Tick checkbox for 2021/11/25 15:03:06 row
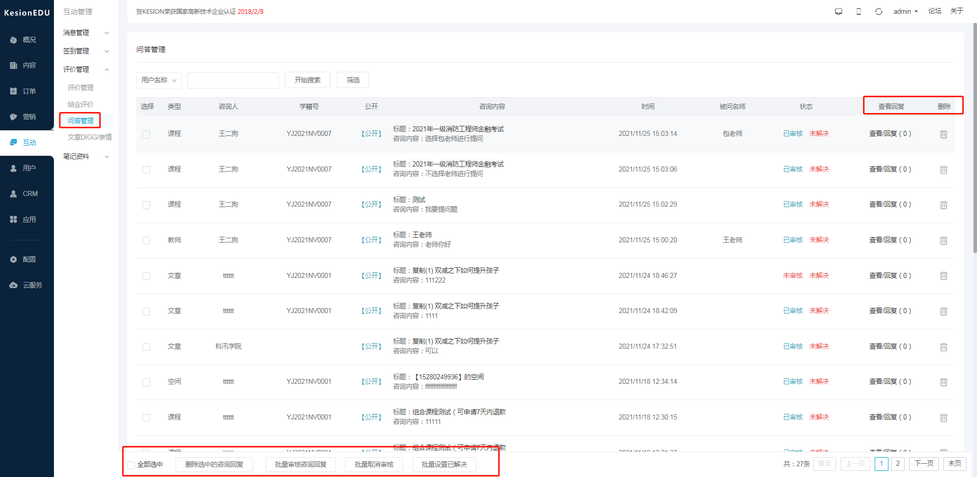977x477 pixels. [147, 170]
